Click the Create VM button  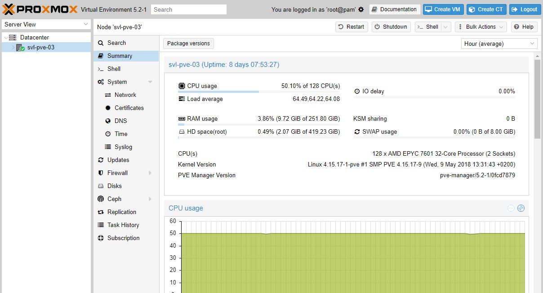click(443, 9)
